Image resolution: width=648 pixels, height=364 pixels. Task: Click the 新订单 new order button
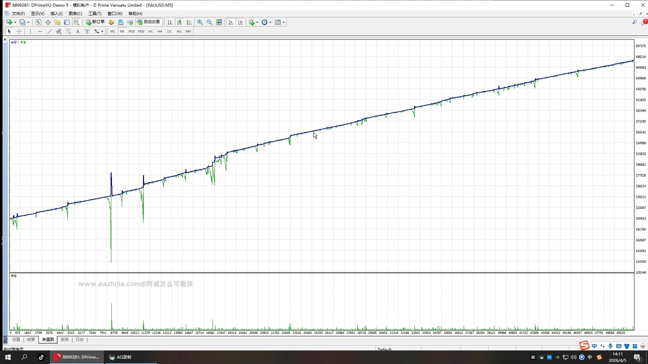coord(95,22)
